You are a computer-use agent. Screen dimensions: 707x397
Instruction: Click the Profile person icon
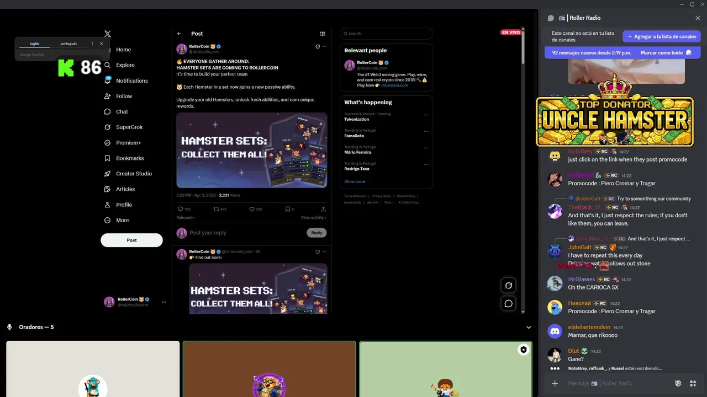coord(108,205)
